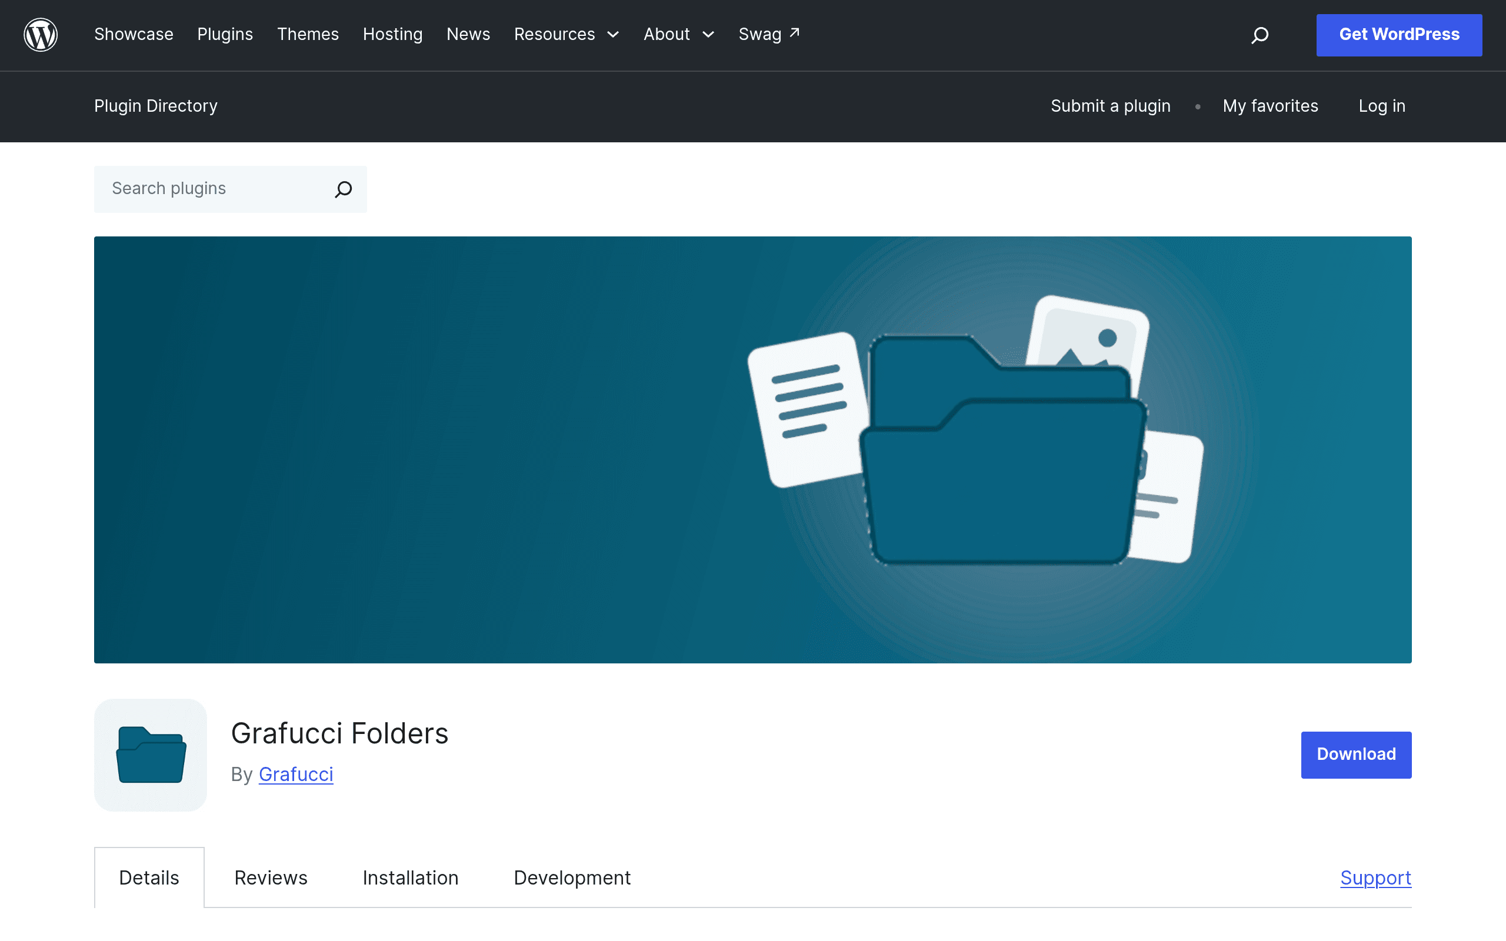Open the Themes menu item
This screenshot has width=1506, height=941.
[x=308, y=34]
